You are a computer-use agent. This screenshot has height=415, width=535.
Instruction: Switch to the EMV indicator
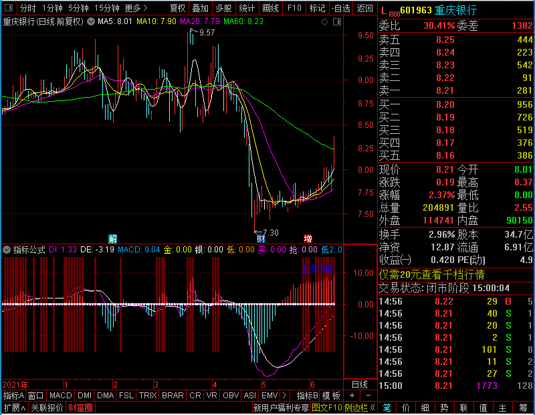pos(270,396)
